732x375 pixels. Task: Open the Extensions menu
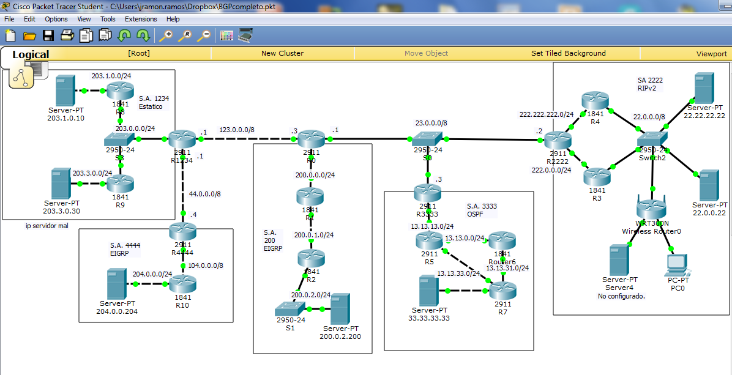click(141, 19)
